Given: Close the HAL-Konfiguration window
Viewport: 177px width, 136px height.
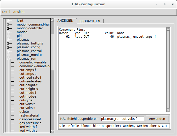Looking at the screenshot, I should 173,4.
